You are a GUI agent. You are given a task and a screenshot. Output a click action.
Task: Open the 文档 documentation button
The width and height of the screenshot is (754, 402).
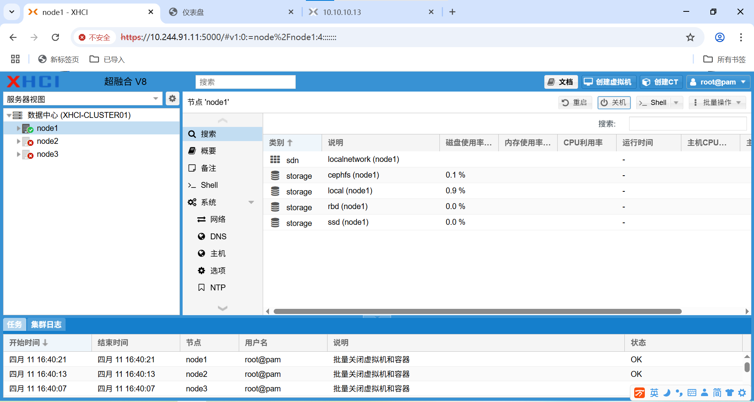tap(560, 82)
